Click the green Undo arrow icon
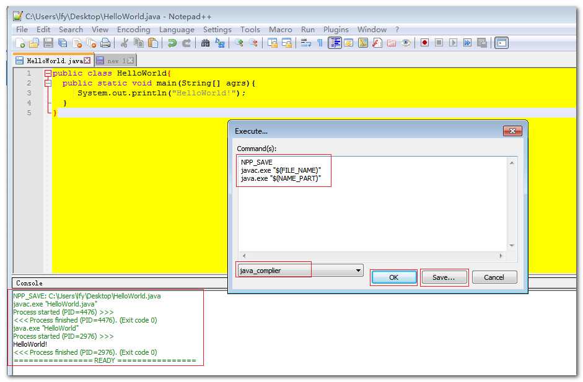583x382 pixels. tap(172, 43)
